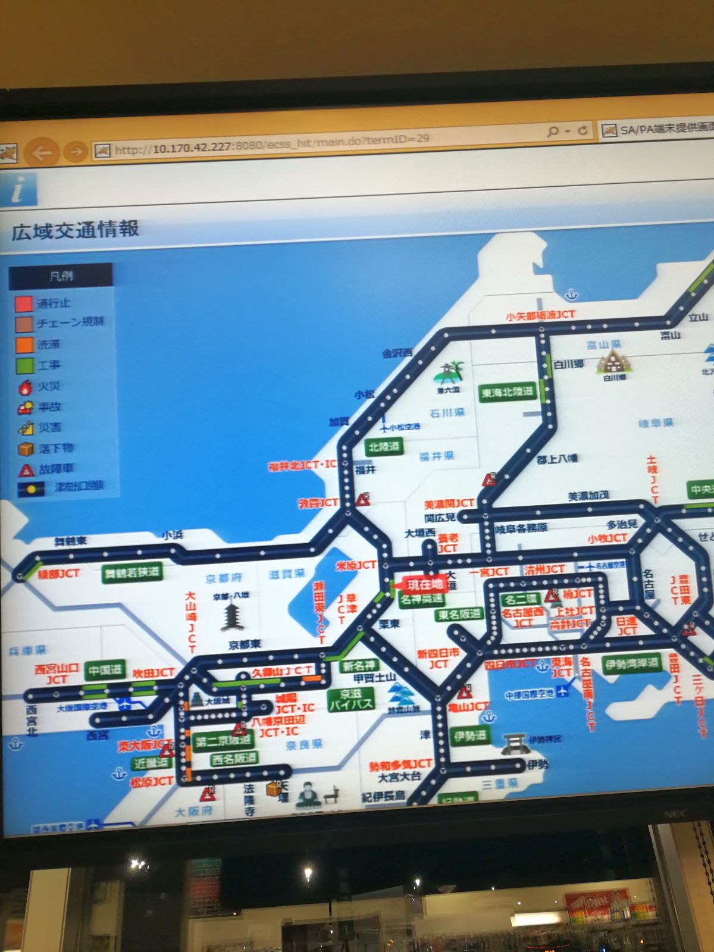Viewport: 714px width, 952px height.
Task: Click the 広域交通情報 page title
Action: pos(76,230)
